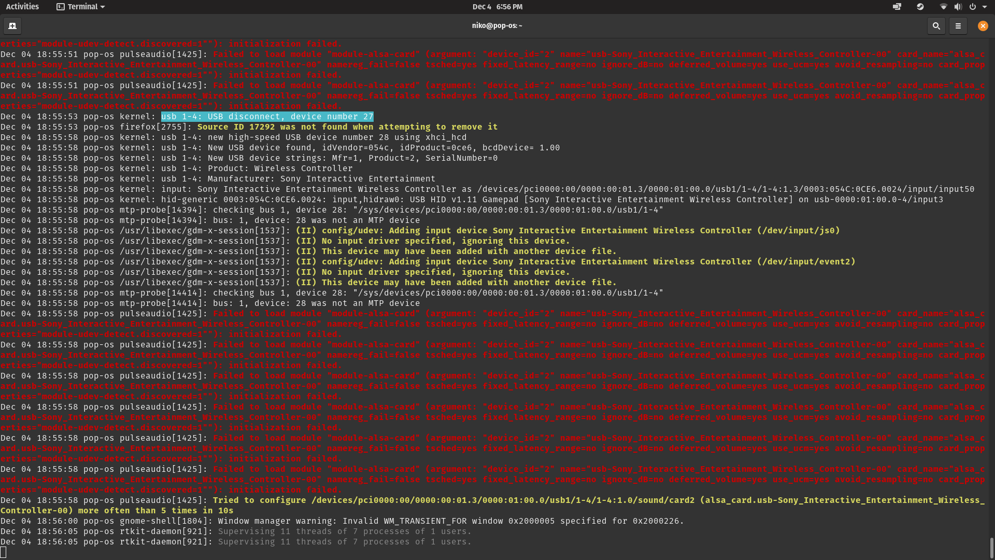The height and width of the screenshot is (560, 995).
Task: Open the Terminal application menu
Action: pos(80,7)
